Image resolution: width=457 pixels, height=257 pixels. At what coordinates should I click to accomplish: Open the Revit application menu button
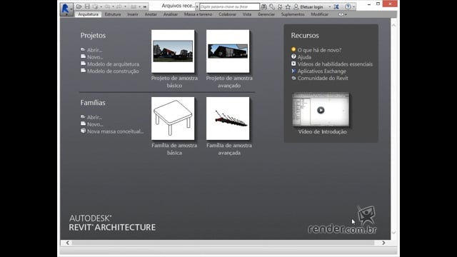click(66, 9)
